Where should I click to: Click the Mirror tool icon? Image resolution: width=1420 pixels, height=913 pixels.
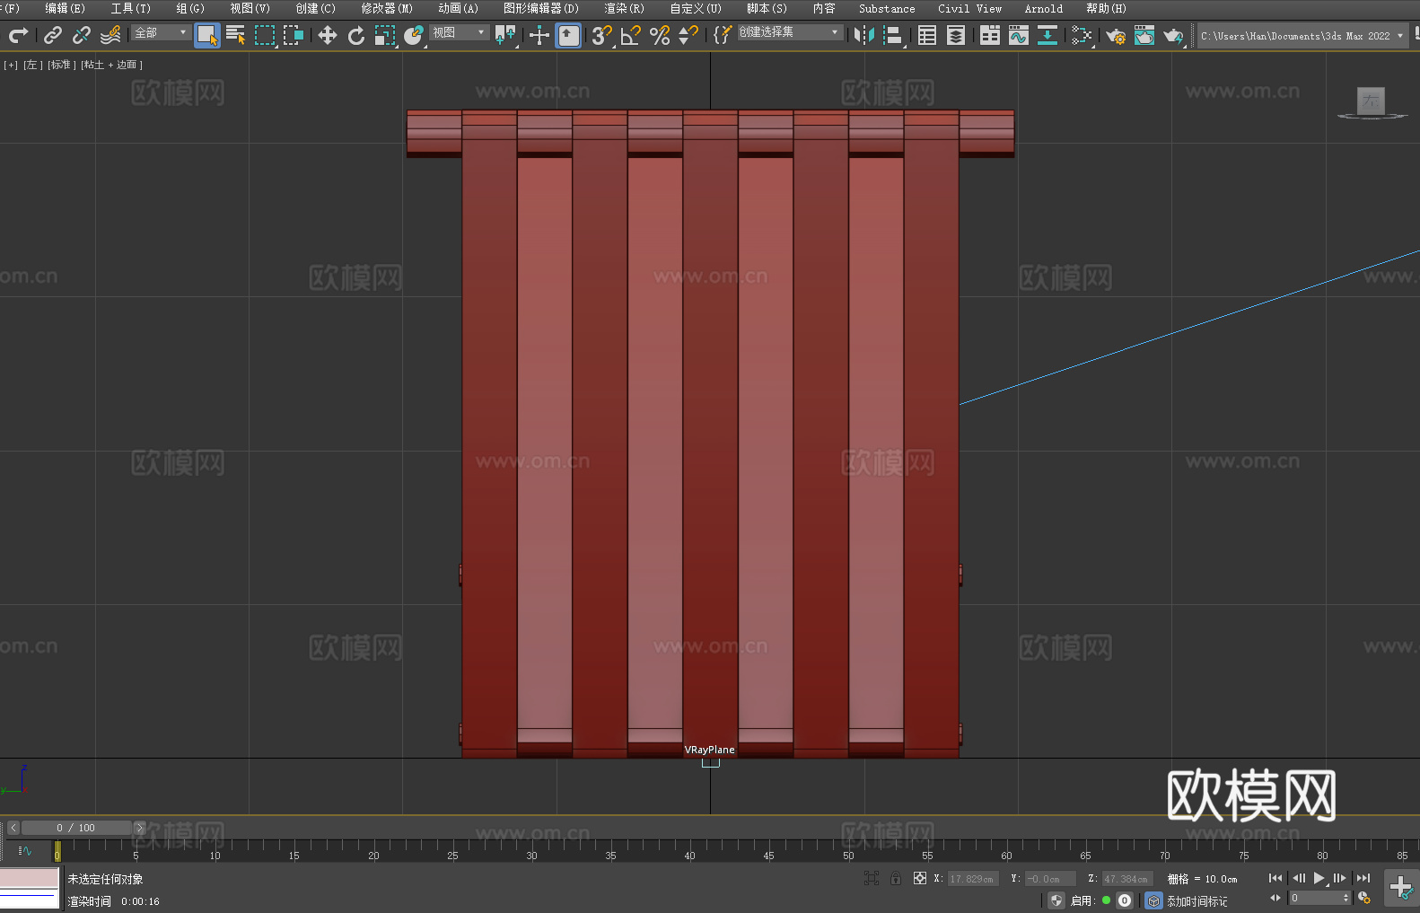(x=864, y=35)
